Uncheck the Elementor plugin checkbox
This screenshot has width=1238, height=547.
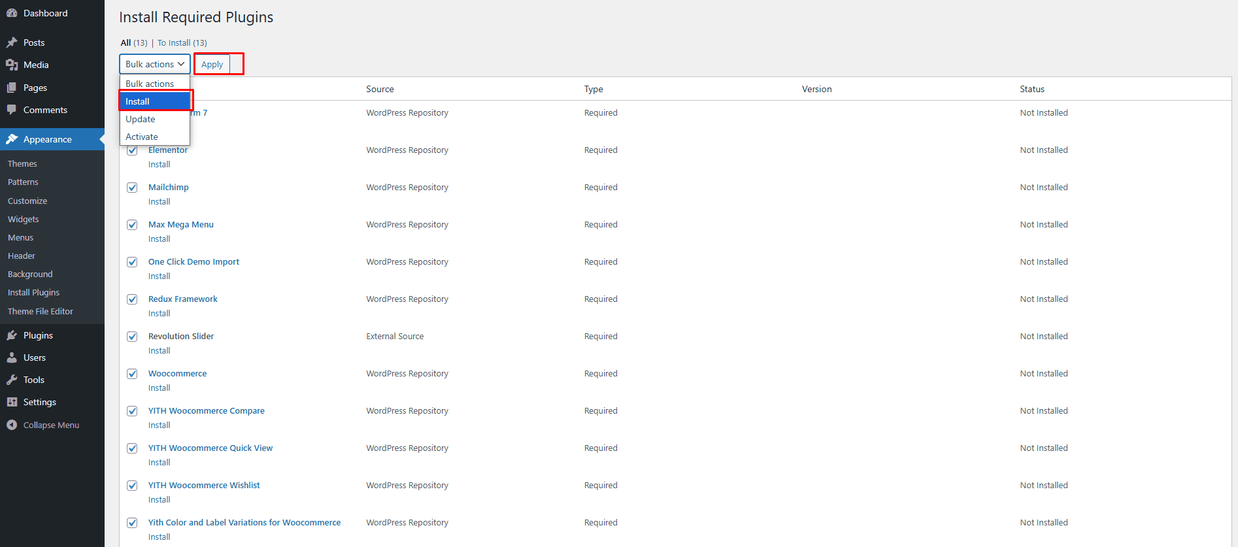tap(132, 150)
